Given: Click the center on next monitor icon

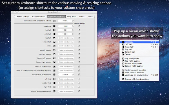Looking at the screenshot, I should coord(54,67).
